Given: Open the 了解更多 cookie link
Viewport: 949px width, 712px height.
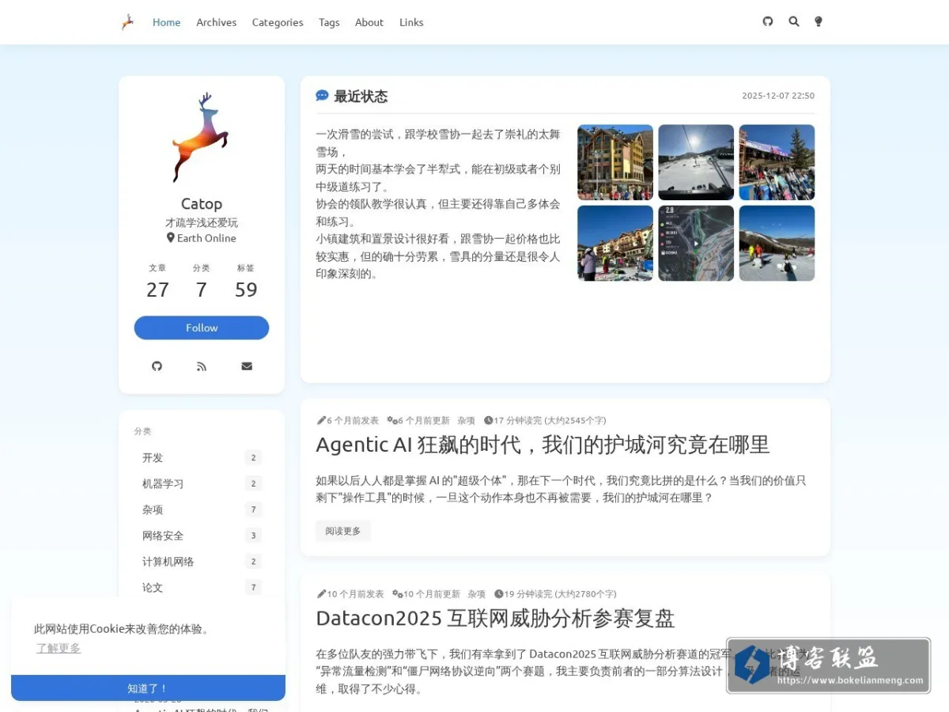Looking at the screenshot, I should click(x=59, y=648).
